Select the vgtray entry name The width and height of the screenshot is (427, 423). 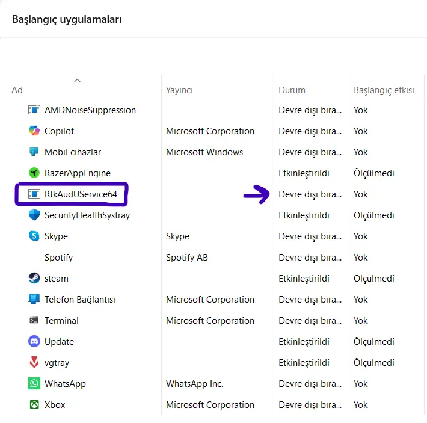tap(57, 363)
